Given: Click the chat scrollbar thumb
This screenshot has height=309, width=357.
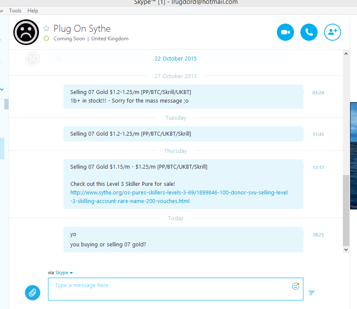Looking at the screenshot, I should click(346, 210).
